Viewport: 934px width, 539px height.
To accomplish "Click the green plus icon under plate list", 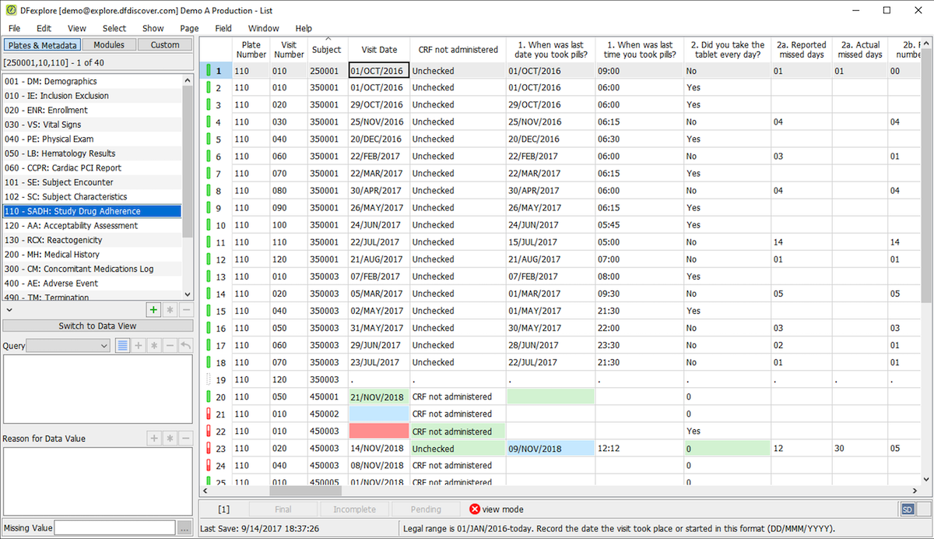I will (154, 310).
